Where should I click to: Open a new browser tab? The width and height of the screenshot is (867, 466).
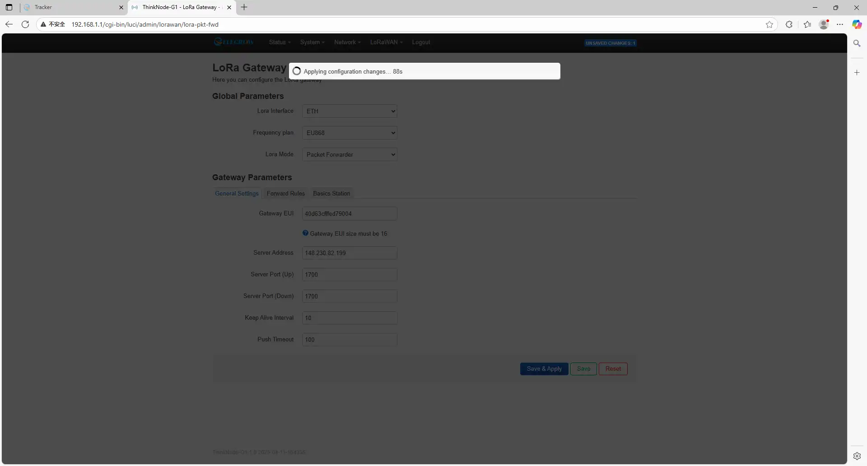(244, 7)
